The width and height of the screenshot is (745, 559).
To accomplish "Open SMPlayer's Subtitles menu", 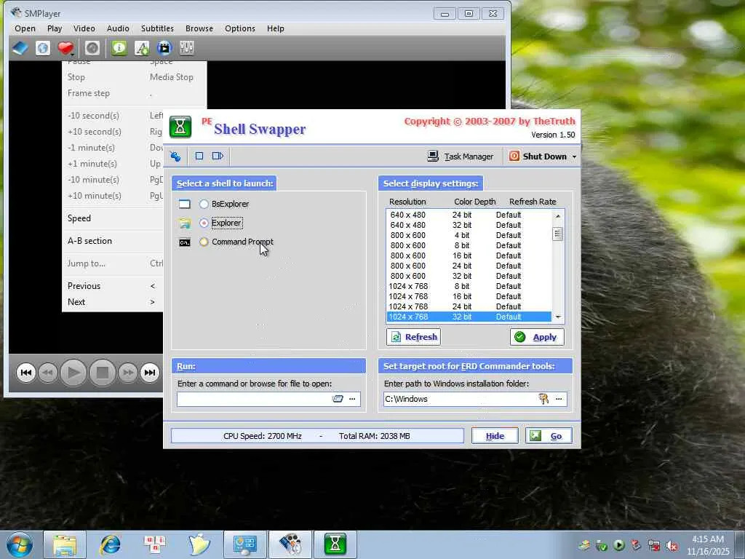I will pyautogui.click(x=157, y=28).
